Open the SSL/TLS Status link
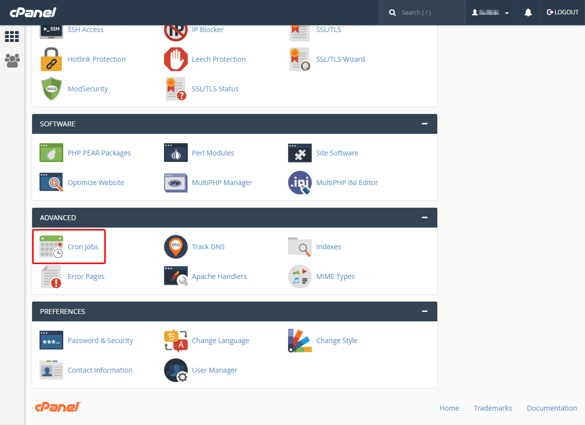The height and width of the screenshot is (425, 585). click(215, 89)
